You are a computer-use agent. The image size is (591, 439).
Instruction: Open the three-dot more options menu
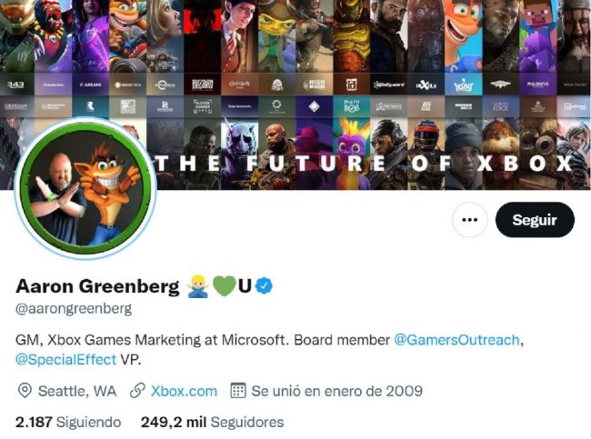[x=469, y=220]
